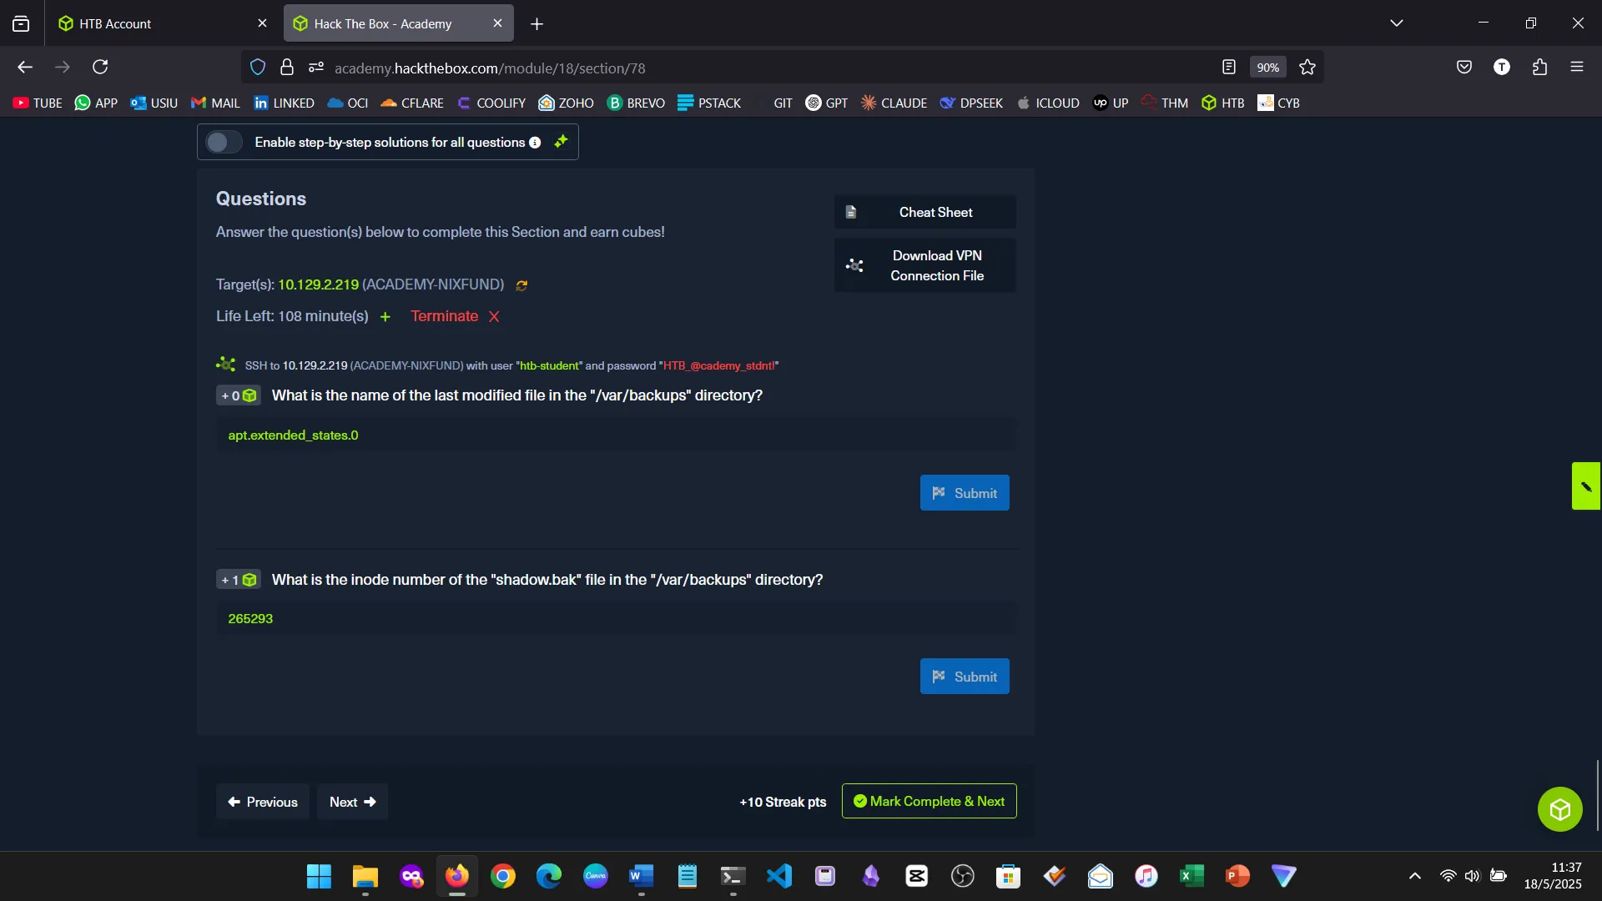Image resolution: width=1602 pixels, height=901 pixels.
Task: Extend life with the plus icon
Action: click(385, 317)
